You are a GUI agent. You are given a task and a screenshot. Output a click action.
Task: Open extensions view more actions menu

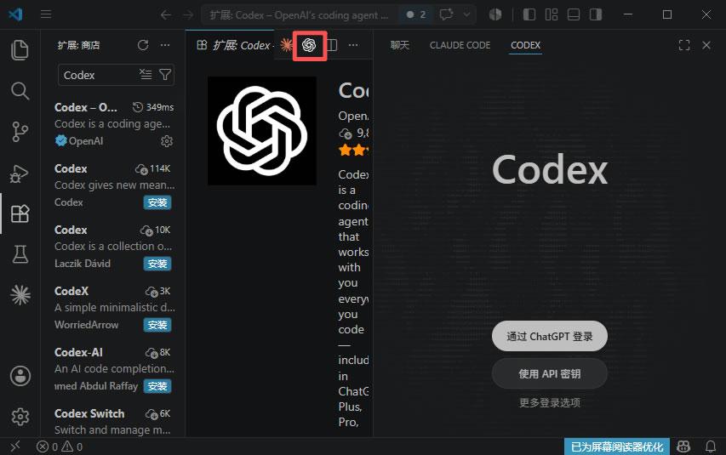pyautogui.click(x=165, y=45)
